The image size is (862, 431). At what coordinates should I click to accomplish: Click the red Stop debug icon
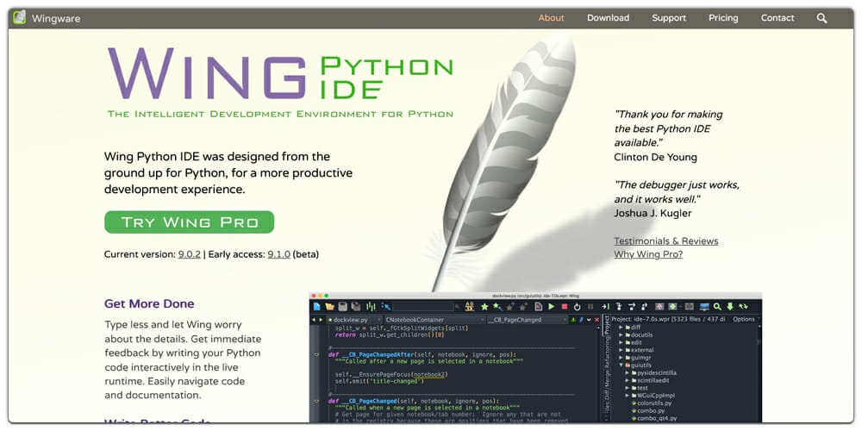point(565,307)
